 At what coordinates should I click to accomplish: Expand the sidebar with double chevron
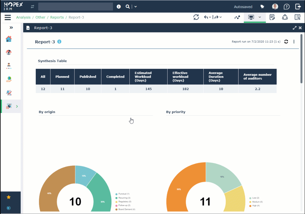11,28
